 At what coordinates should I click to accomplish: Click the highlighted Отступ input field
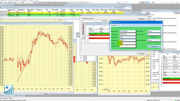[x=128, y=43]
